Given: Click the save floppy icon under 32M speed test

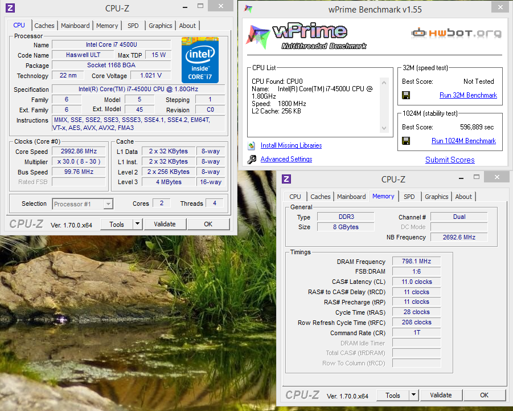Looking at the screenshot, I should point(406,95).
